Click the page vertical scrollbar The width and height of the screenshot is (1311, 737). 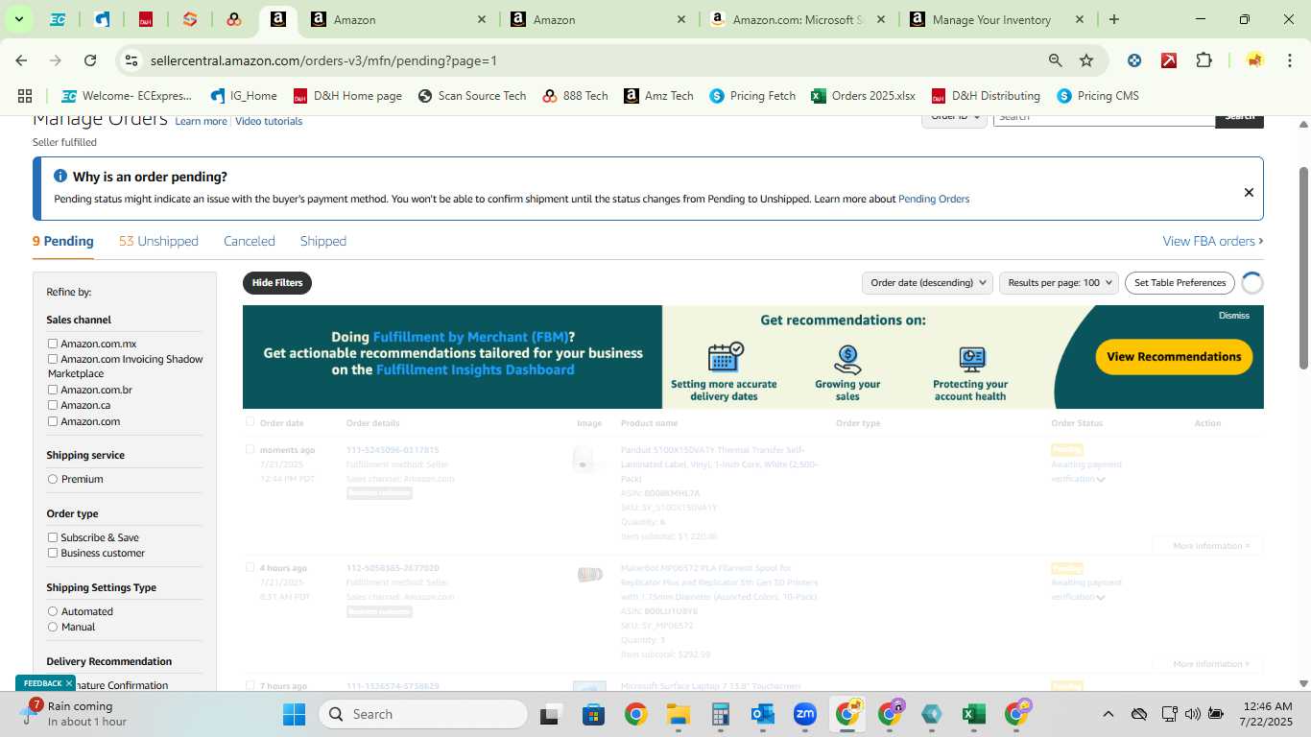click(1303, 268)
